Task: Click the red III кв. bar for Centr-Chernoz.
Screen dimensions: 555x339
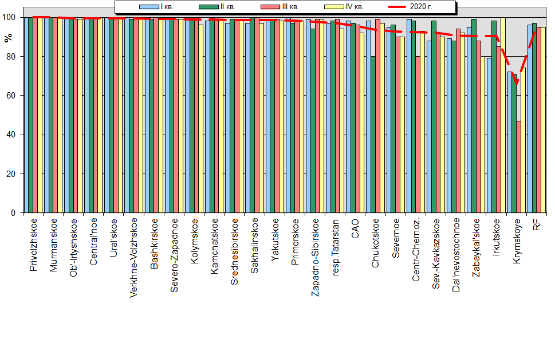Action: 418,135
